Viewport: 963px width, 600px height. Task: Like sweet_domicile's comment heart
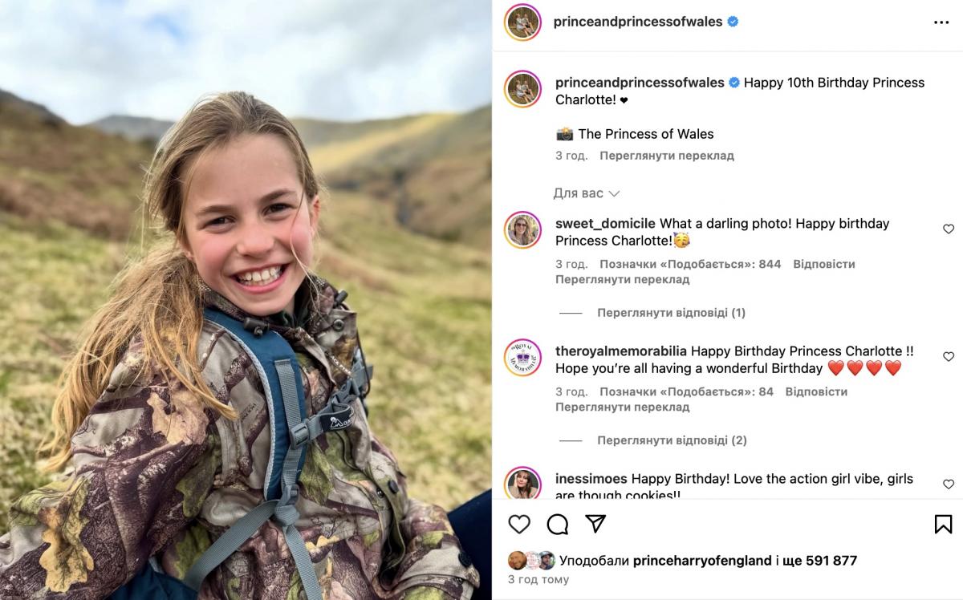click(x=949, y=229)
